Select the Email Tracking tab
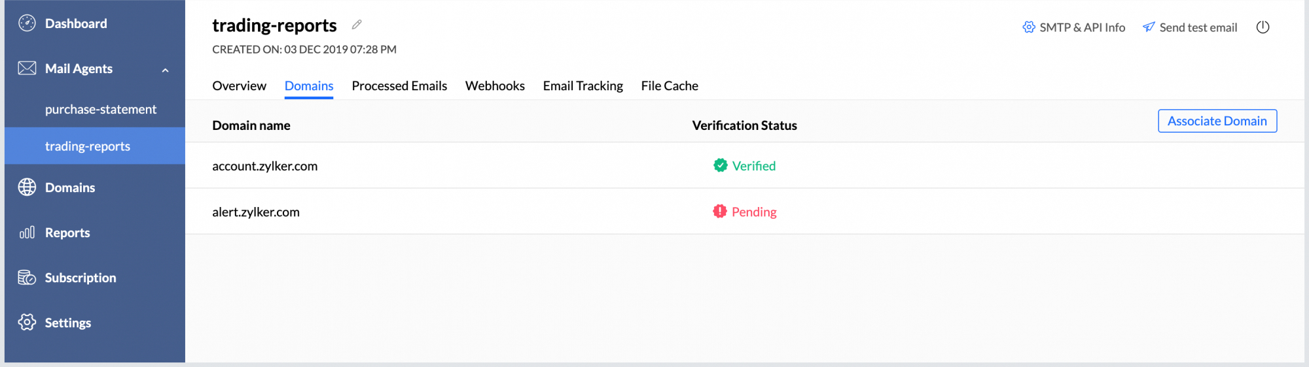Viewport: 1309px width, 367px height. [583, 86]
